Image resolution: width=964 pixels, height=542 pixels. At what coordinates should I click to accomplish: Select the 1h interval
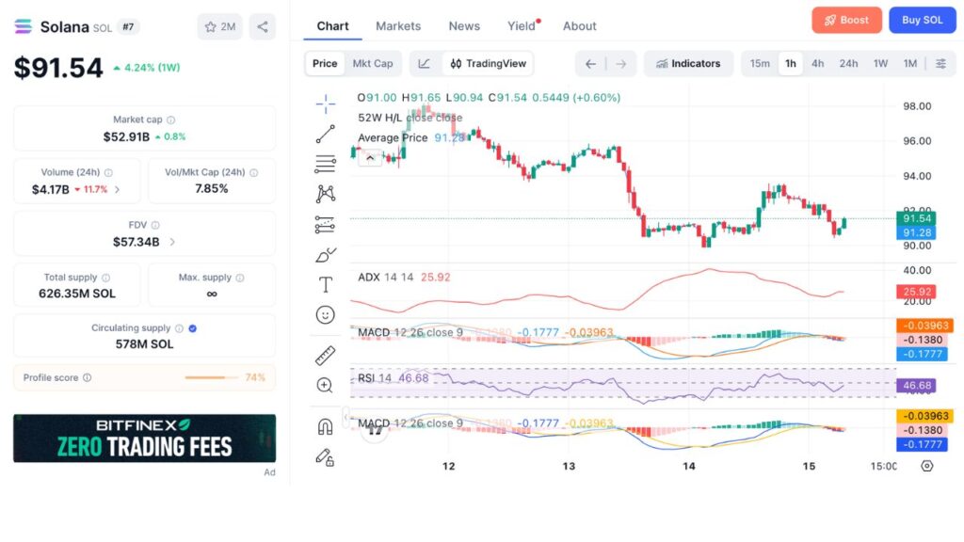point(791,63)
